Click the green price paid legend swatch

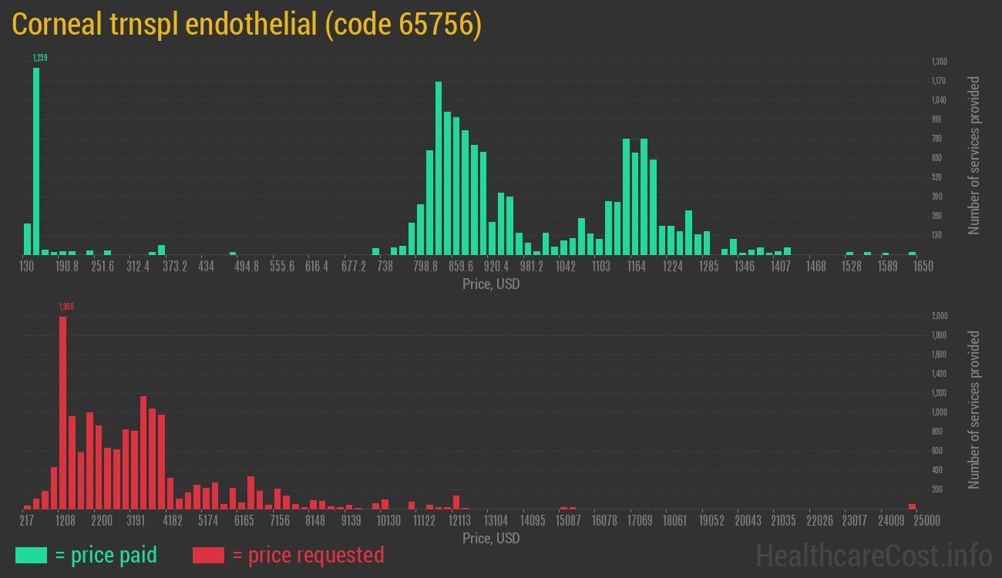(x=31, y=555)
